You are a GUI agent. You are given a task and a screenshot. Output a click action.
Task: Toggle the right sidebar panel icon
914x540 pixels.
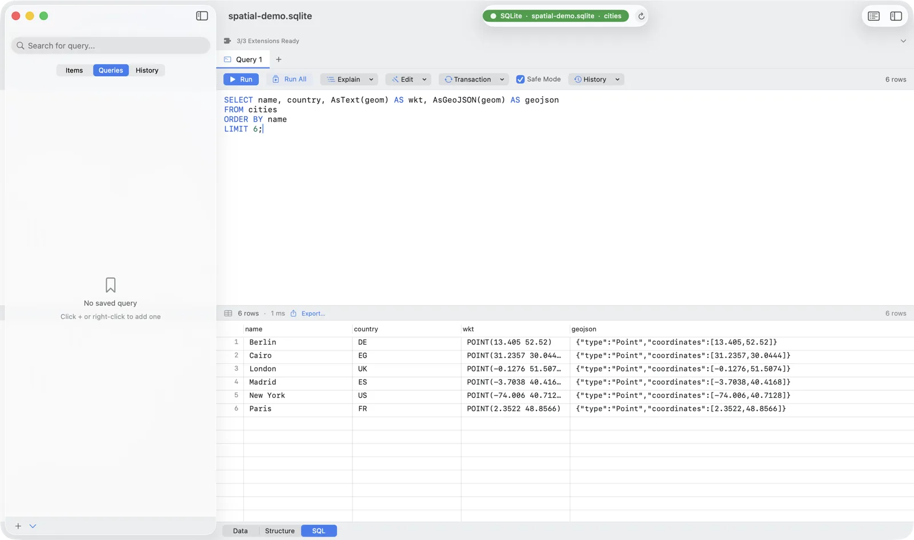(896, 16)
